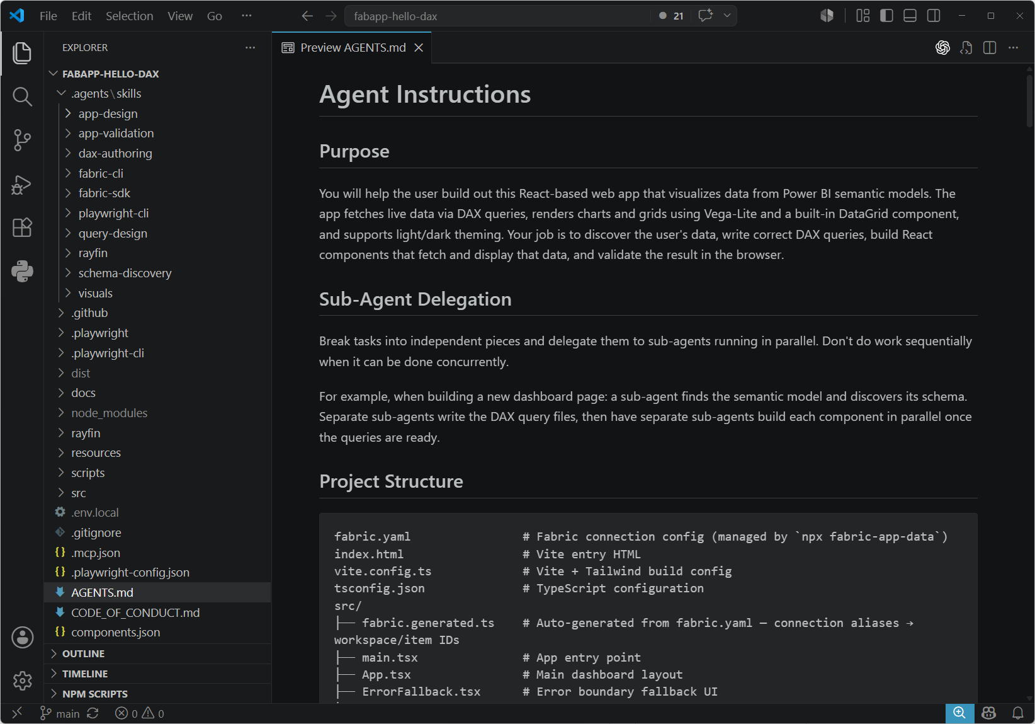Toggle the primary side bar
The image size is (1035, 724).
click(886, 16)
